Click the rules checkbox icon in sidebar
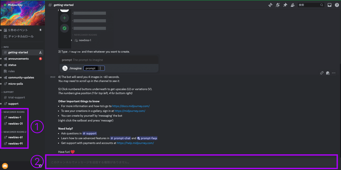Image resolution: width=341 pixels, height=170 pixels. (x=5, y=71)
